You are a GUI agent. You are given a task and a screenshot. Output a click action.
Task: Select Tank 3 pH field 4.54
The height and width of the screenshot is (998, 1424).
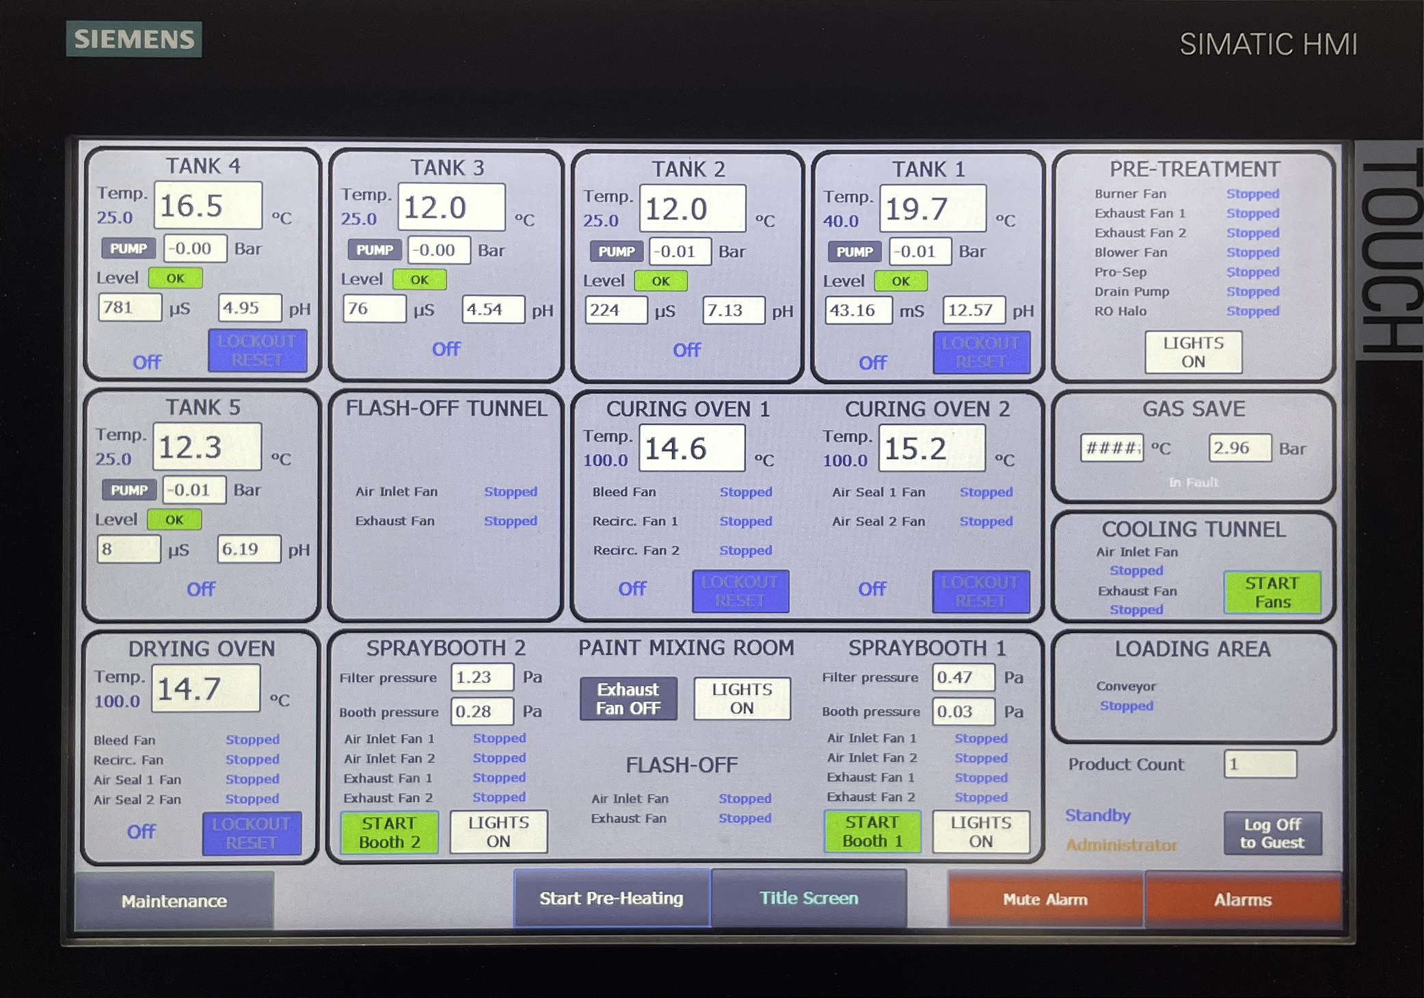pos(494,310)
